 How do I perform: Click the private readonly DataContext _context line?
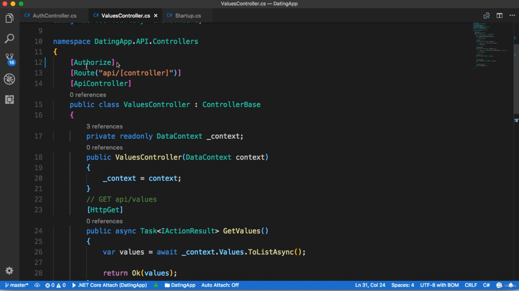point(165,136)
